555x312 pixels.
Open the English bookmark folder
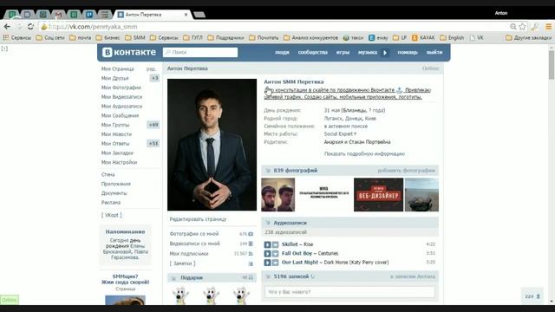coord(452,37)
